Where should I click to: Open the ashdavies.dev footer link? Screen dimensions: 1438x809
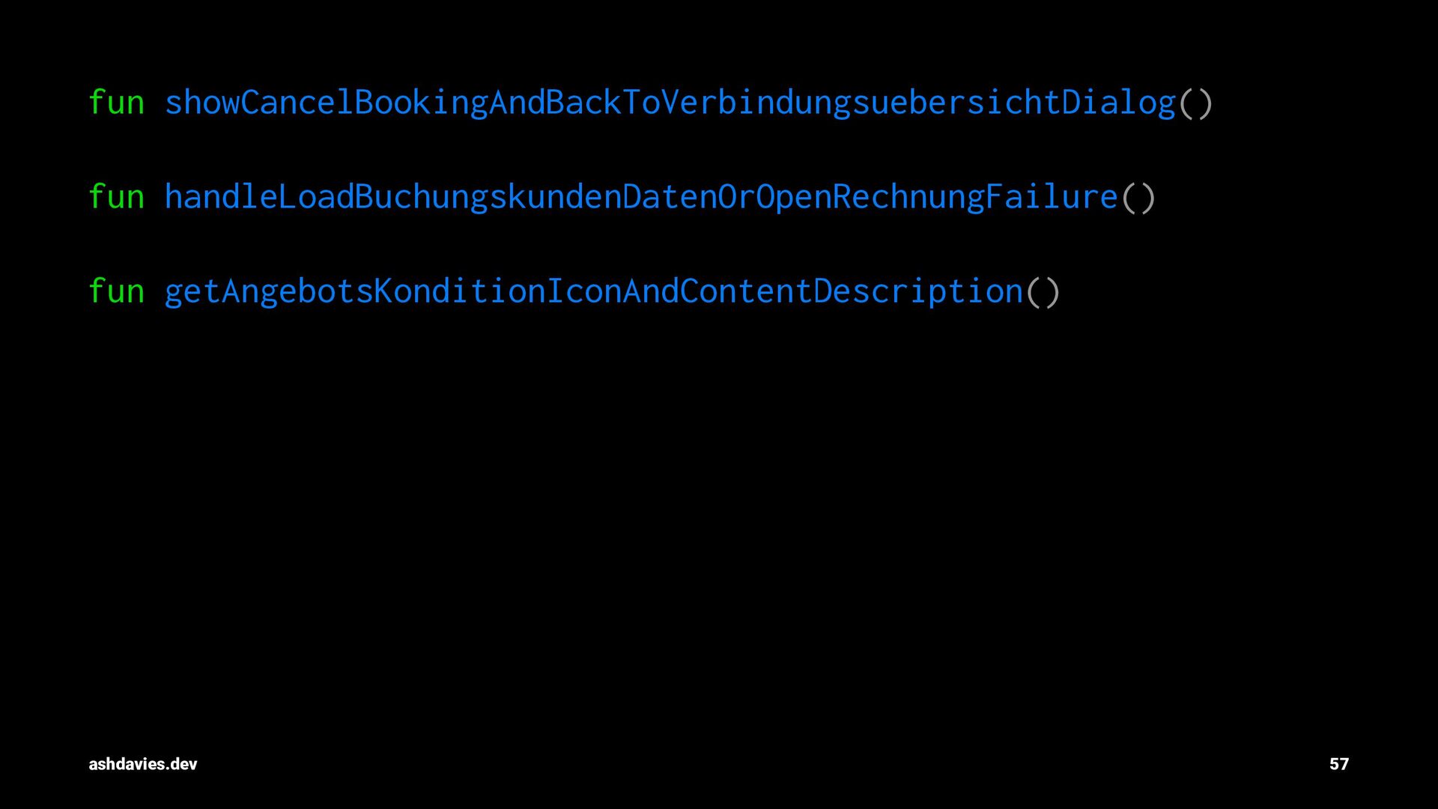[x=143, y=764]
